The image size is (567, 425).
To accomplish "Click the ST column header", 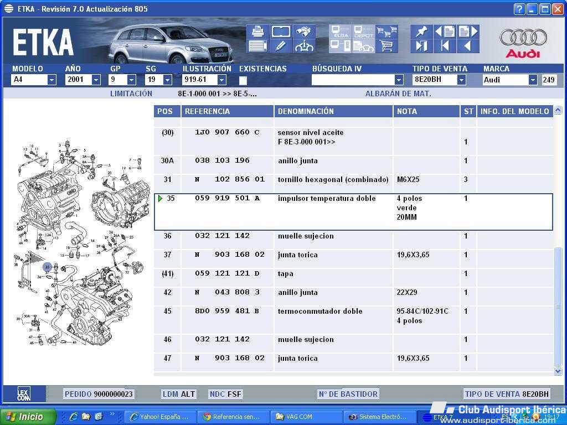I will click(468, 111).
